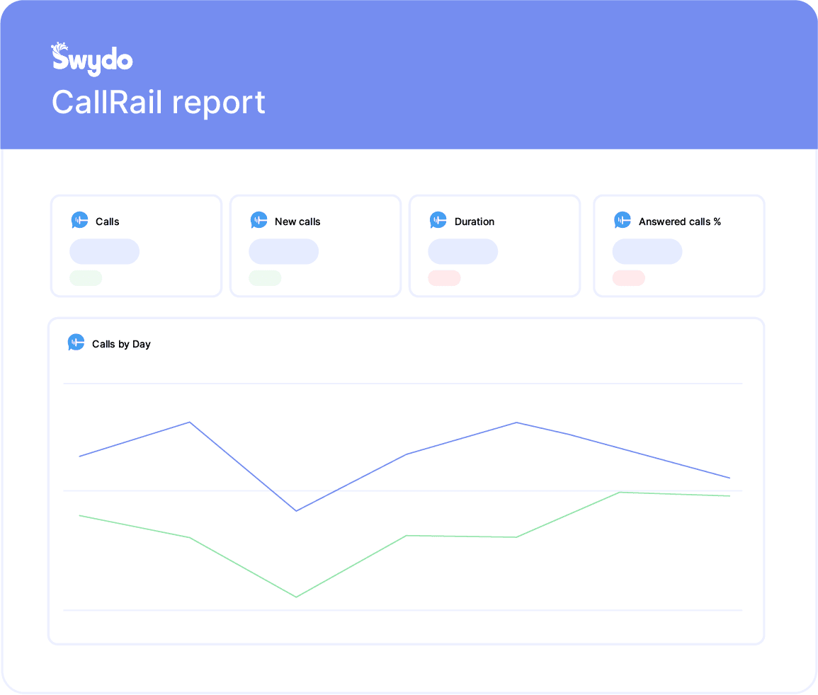
Task: Click the New calls value placeholder pill
Action: (x=284, y=251)
